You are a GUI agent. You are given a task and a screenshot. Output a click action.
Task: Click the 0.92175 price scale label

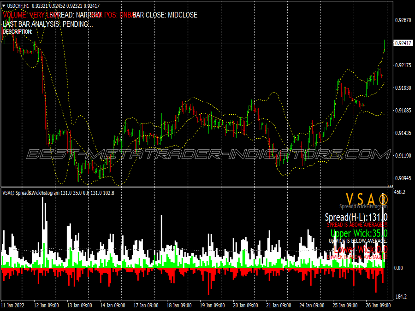(x=403, y=65)
